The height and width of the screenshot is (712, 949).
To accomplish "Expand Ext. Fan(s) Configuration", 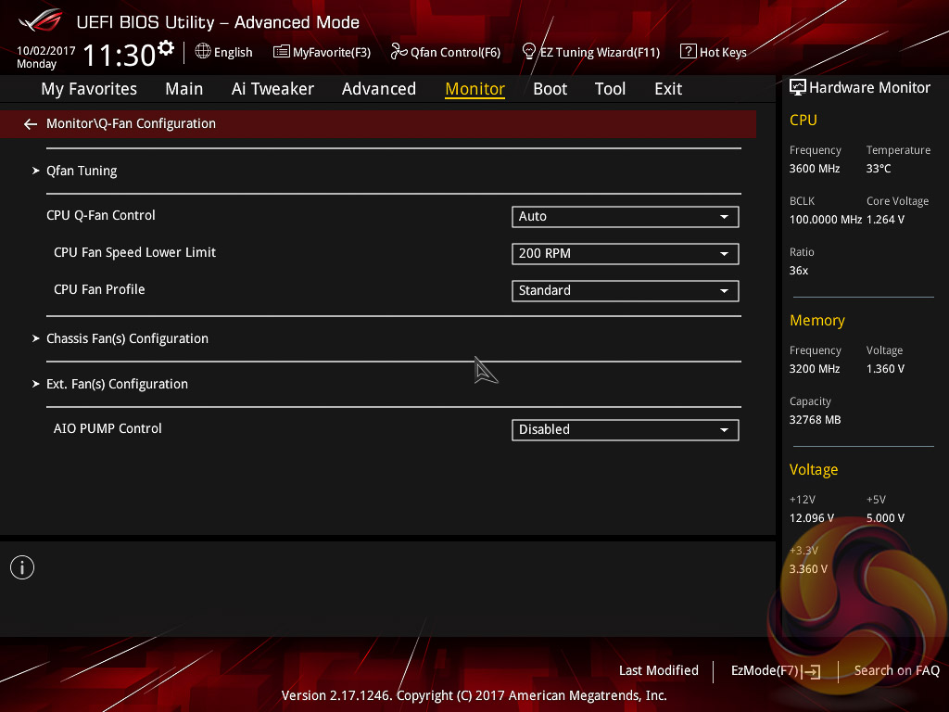I will 117,384.
